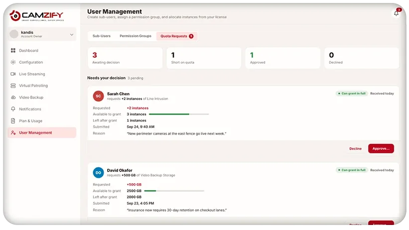409x230 pixels.
Task: Click Sarah Chen's SC avatar
Action: pyautogui.click(x=98, y=96)
